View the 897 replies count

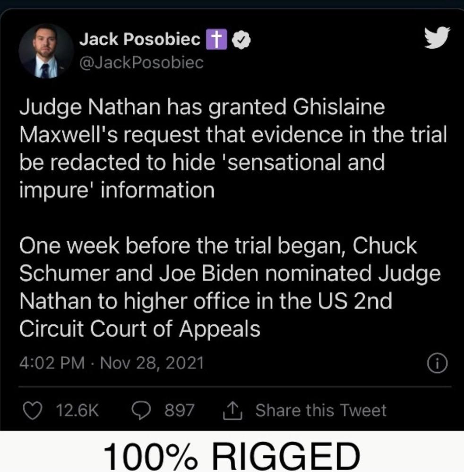click(179, 410)
